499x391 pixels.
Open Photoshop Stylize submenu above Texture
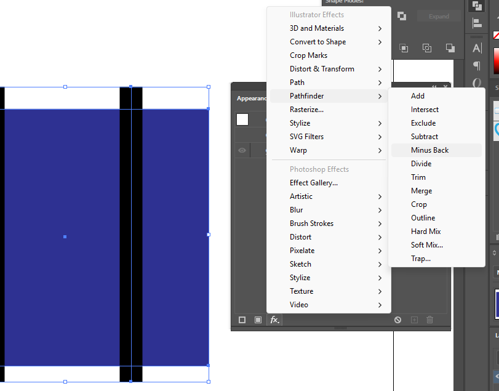pos(329,278)
